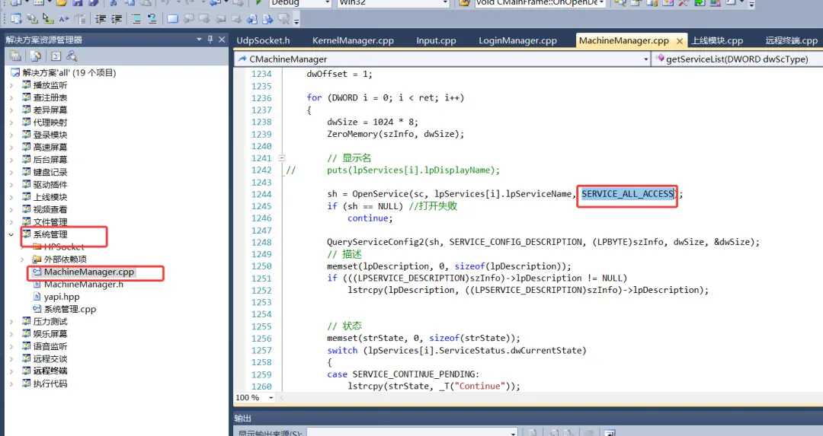Image resolution: width=823 pixels, height=436 pixels.
Task: Close the MachineManager.cpp tab
Action: (680, 41)
